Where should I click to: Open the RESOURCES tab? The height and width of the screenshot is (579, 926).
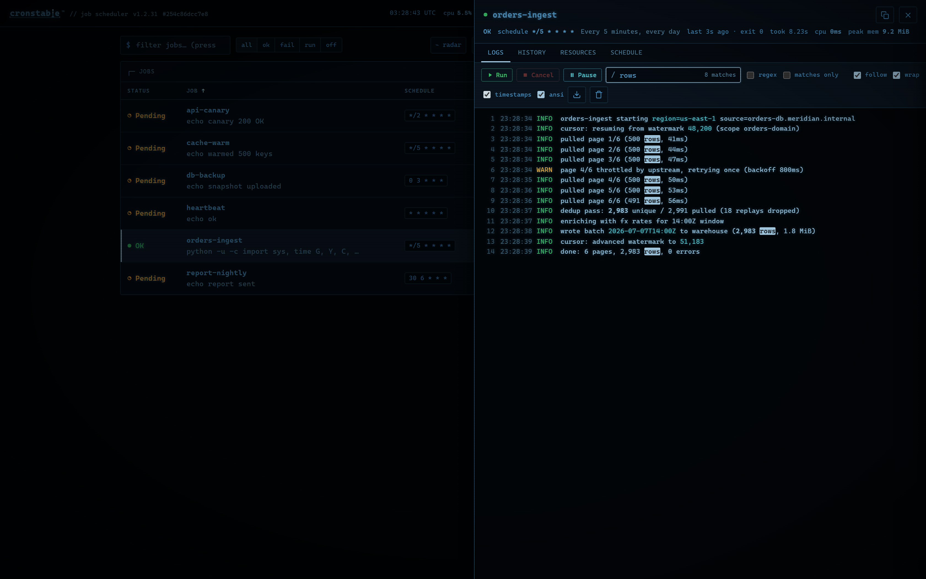(578, 52)
